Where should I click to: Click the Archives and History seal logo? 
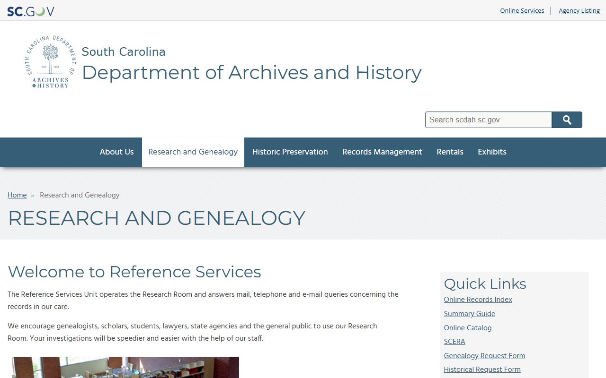[50, 61]
